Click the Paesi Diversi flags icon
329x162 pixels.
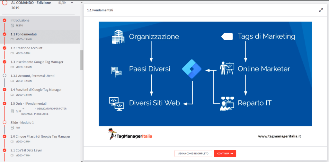[116, 72]
